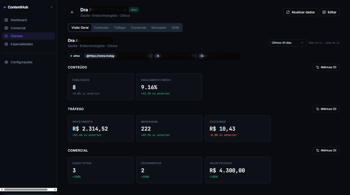Viewport: 350px width, 195px height.
Task: Click the Clientes people icon in the sidebar
Action: [6, 36]
